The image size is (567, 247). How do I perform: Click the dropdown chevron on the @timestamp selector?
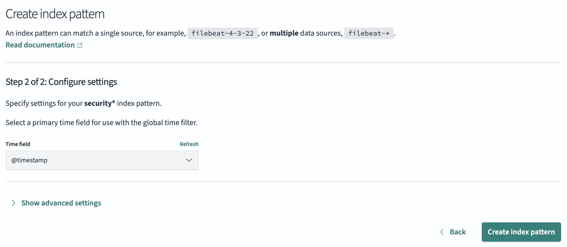(189, 160)
